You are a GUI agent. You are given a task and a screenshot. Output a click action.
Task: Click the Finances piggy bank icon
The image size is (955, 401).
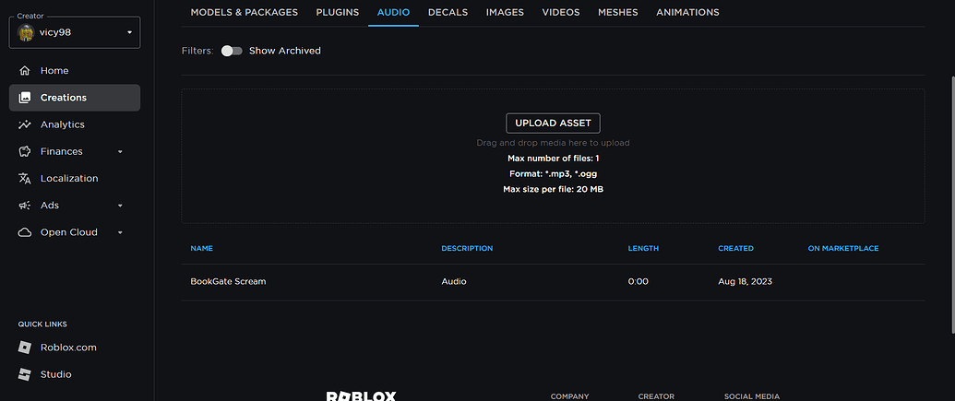[25, 151]
